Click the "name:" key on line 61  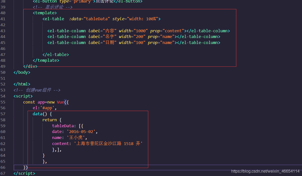pyautogui.click(x=58, y=137)
